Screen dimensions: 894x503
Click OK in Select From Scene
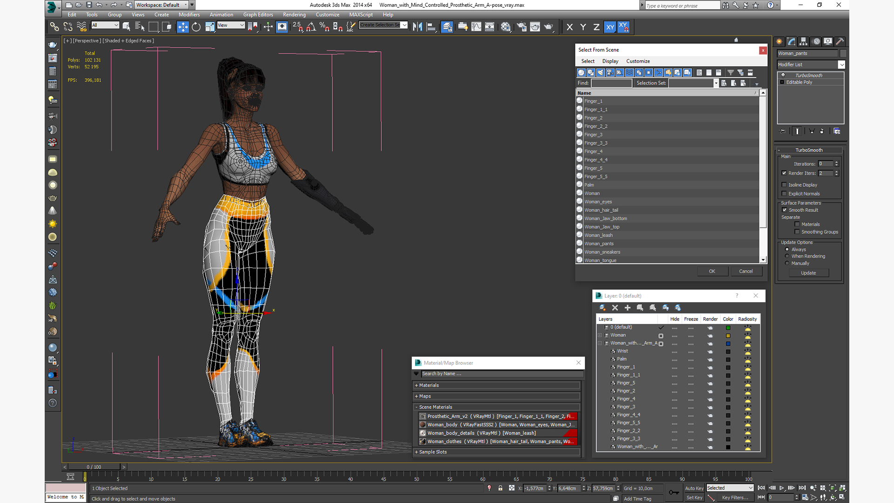pos(711,271)
